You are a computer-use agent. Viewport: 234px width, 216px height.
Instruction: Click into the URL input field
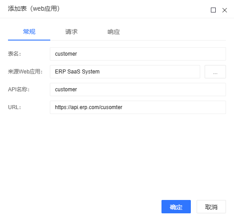coord(138,107)
